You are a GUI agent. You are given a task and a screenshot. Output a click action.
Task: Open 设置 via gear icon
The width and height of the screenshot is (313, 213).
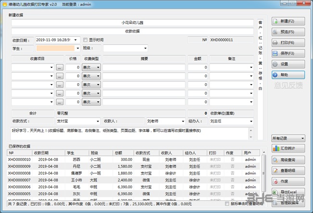pos(275,64)
